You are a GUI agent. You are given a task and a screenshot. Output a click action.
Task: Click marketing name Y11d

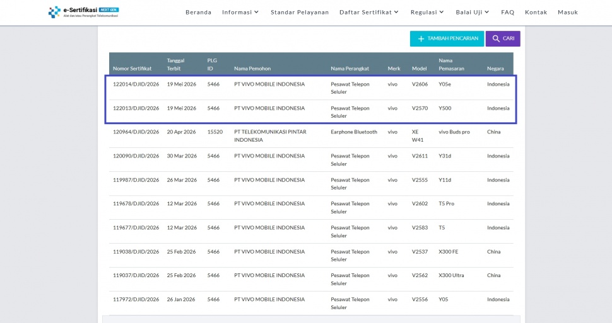445,180
